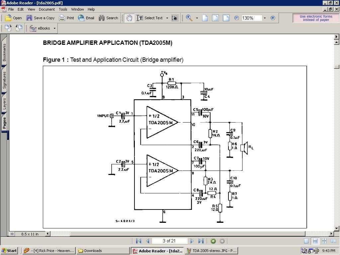Image resolution: width=340 pixels, height=255 pixels.
Task: Show the Bookmarks side tab
Action: (x=4, y=52)
